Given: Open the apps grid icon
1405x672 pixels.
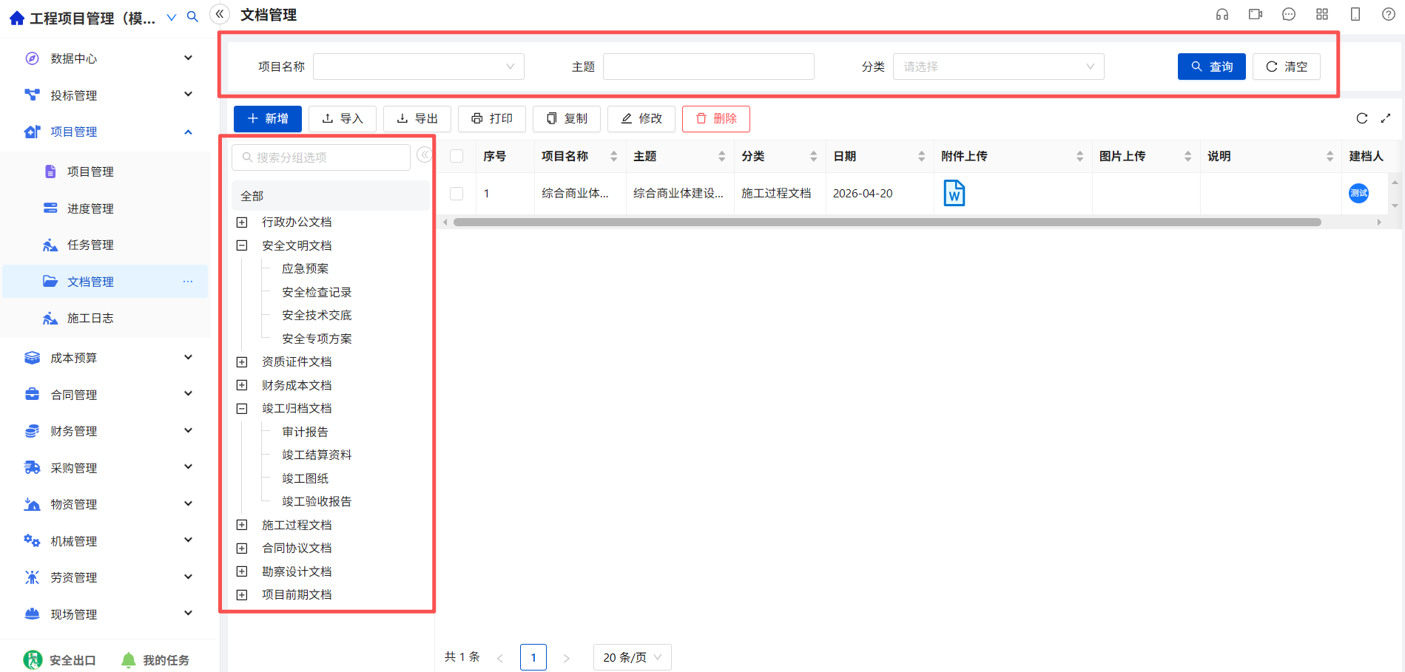Looking at the screenshot, I should tap(1322, 14).
